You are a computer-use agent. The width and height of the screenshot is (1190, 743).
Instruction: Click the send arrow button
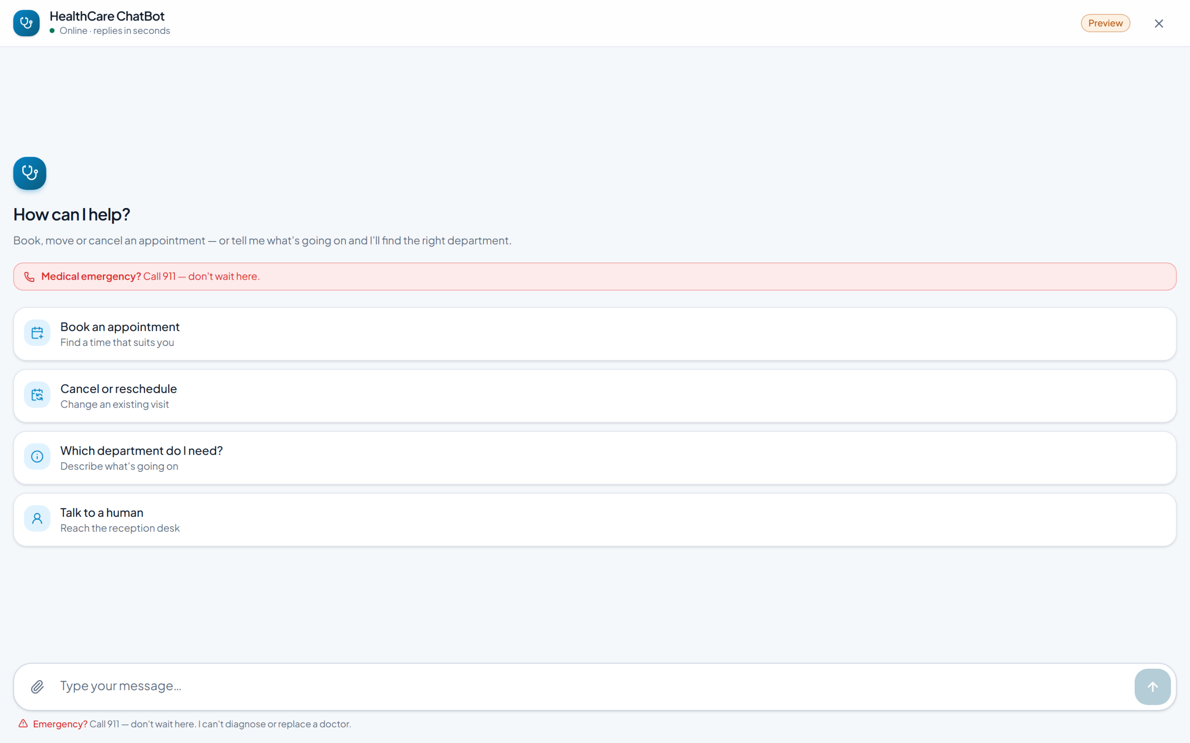1152,686
